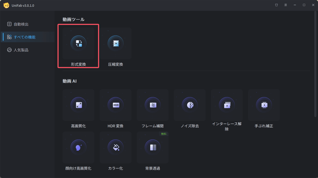Viewport: 318px width, 178px height.
Task: Select the インターレース解除 deinterlace tool
Action: tap(227, 105)
